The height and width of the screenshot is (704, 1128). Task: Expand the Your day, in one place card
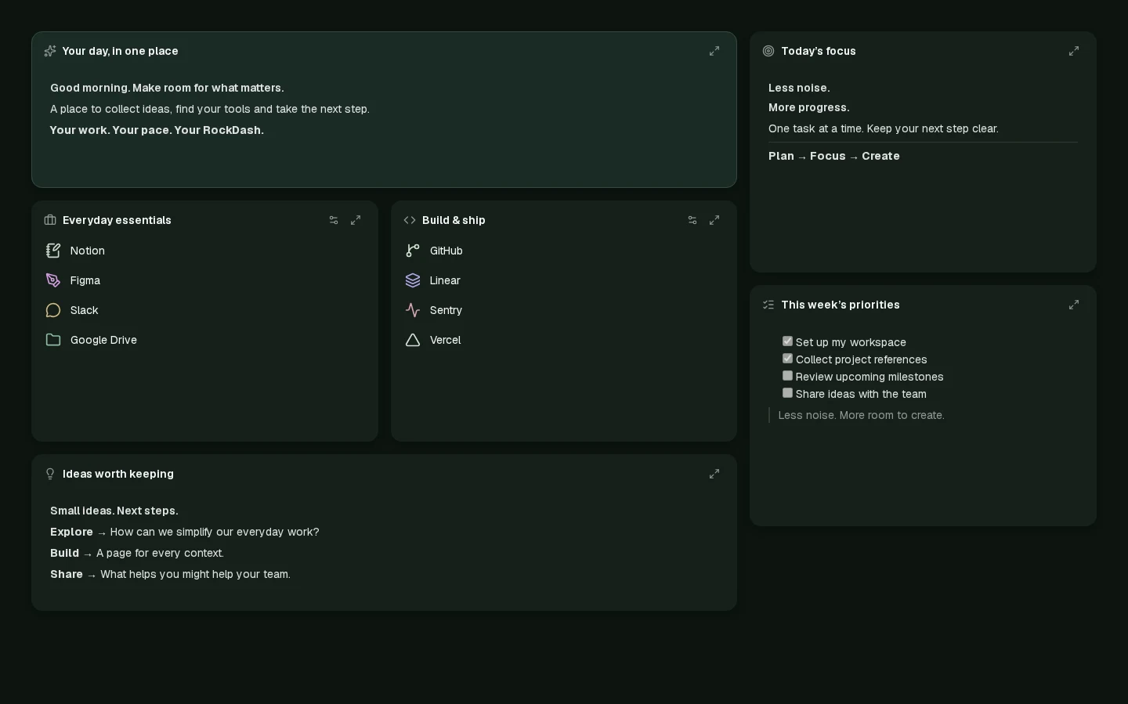tap(714, 51)
